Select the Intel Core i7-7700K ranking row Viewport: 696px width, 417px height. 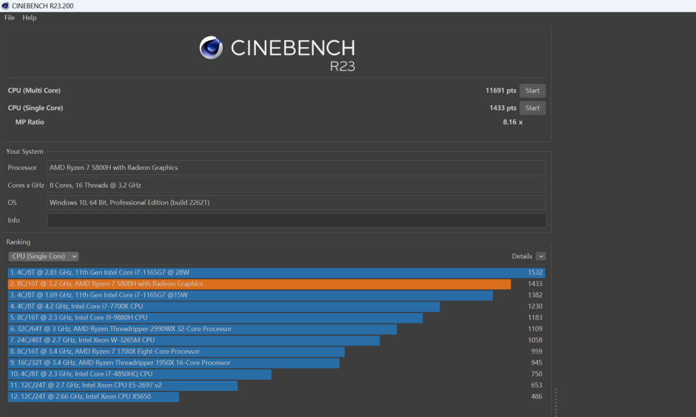point(277,306)
